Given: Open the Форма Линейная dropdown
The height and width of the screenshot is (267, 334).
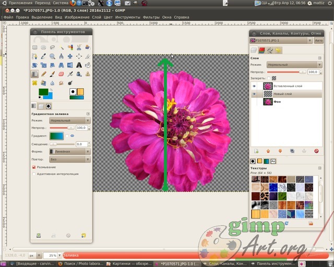Looking at the screenshot, I should click(70, 152).
